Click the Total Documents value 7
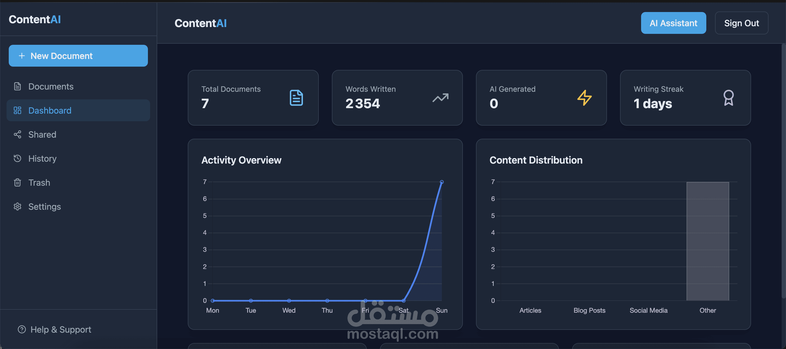Screen dimensions: 786x349 tap(205, 103)
